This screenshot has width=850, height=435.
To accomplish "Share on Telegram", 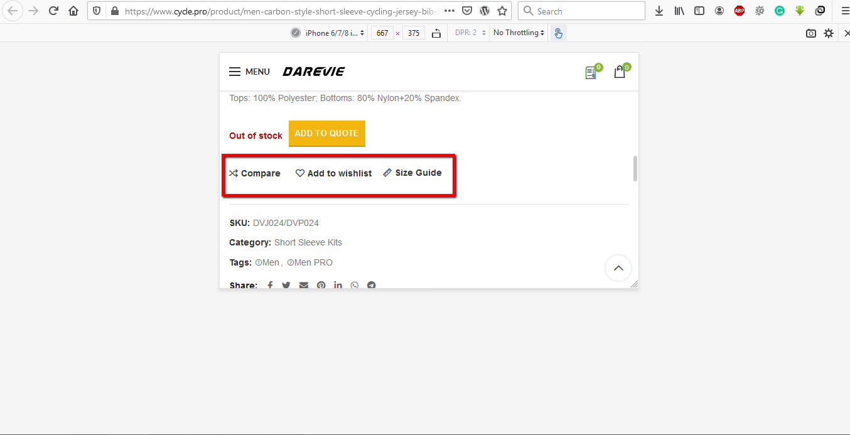I will (x=372, y=285).
